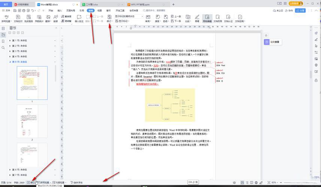Select page 2 thumbnail in chapter panel
Viewport: 321px width, 187px height.
coord(32,121)
